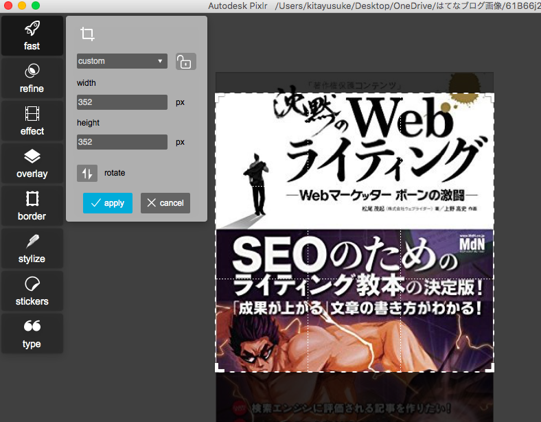Click the 'width' label
This screenshot has width=541, height=422.
coord(87,83)
